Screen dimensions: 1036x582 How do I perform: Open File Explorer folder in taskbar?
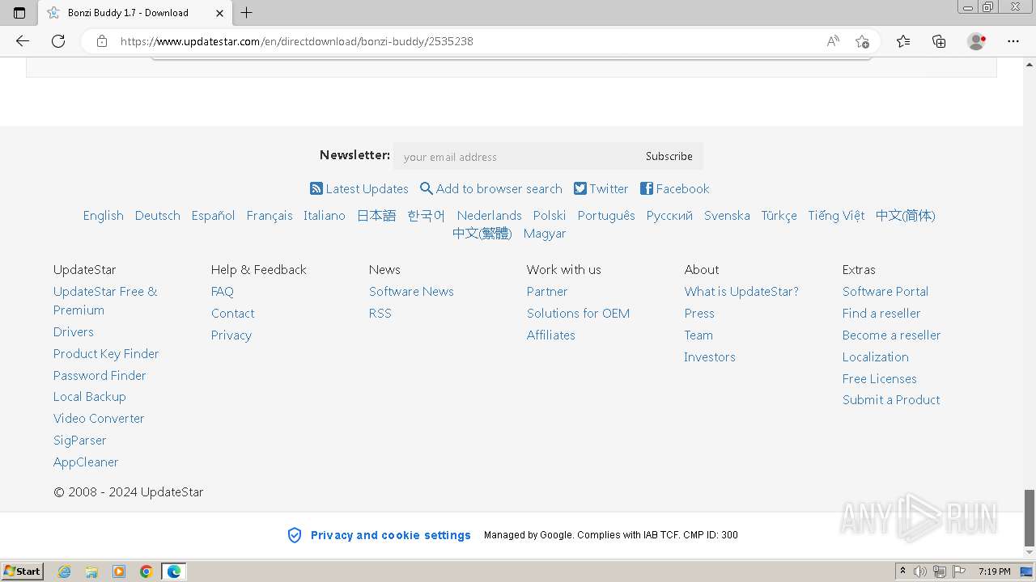pos(91,571)
